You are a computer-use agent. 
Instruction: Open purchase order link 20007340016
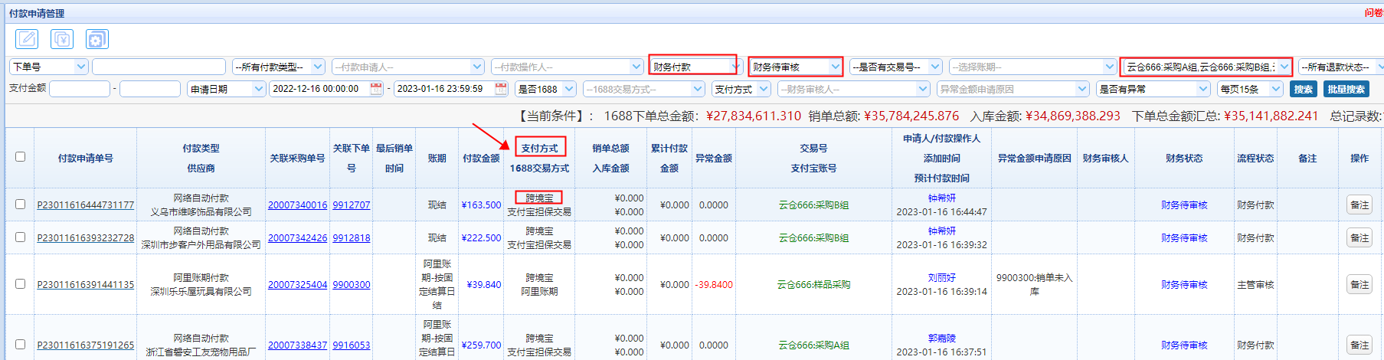tap(297, 205)
